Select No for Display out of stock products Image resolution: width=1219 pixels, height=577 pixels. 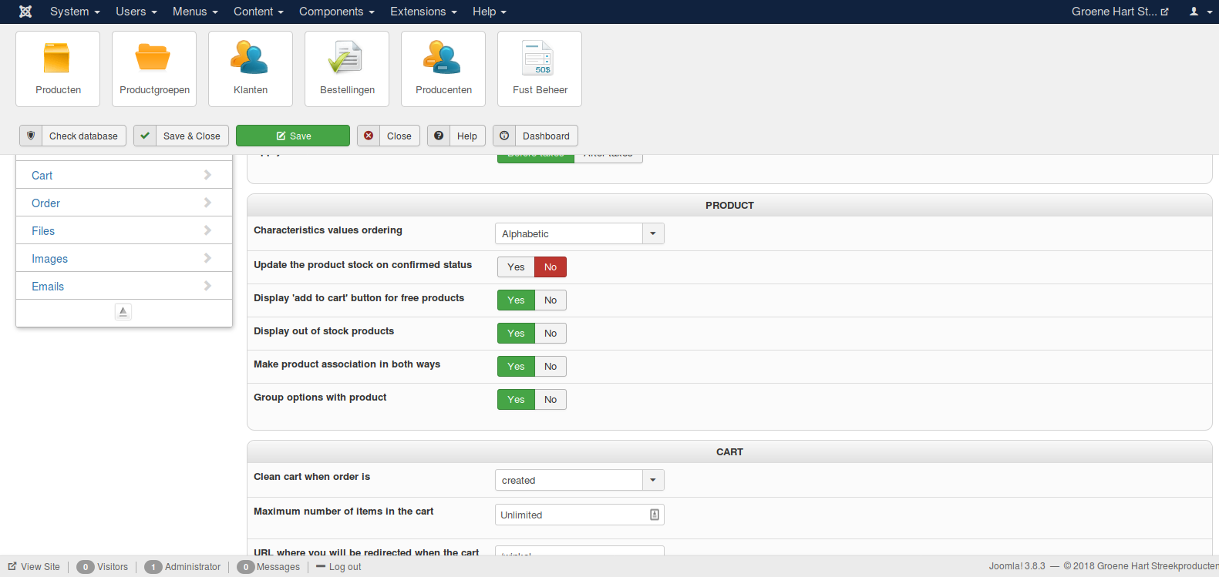click(x=551, y=334)
